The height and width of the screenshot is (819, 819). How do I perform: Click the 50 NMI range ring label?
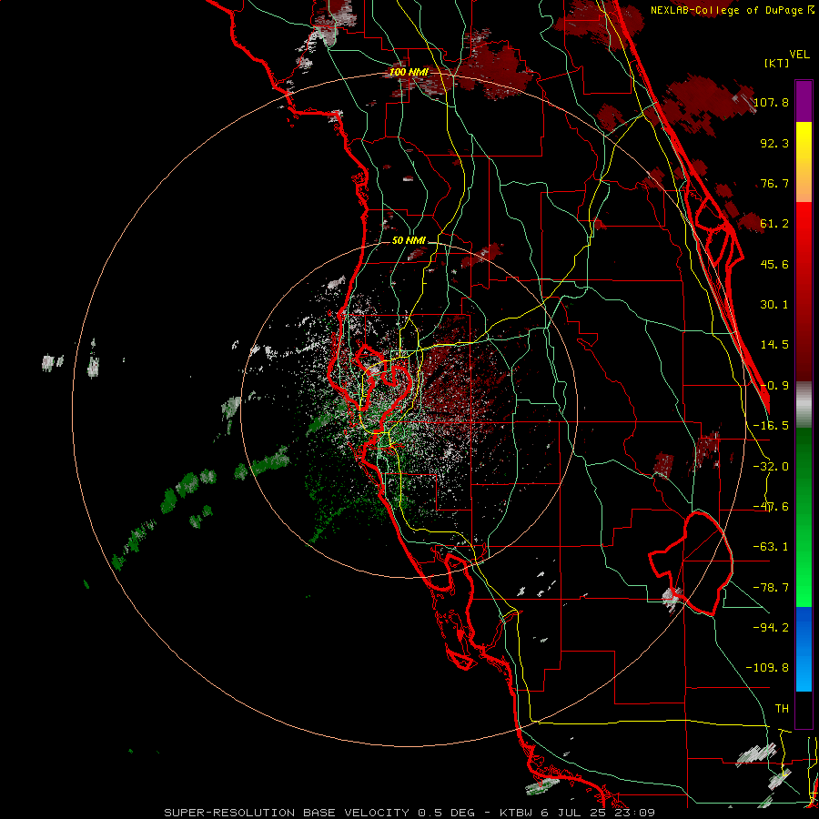[409, 240]
